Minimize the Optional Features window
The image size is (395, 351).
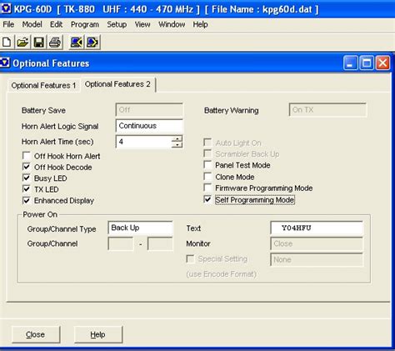pyautogui.click(x=351, y=63)
